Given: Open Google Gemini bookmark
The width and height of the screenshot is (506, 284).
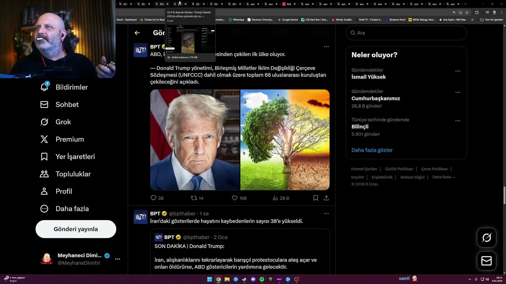Looking at the screenshot, I should pos(288,19).
